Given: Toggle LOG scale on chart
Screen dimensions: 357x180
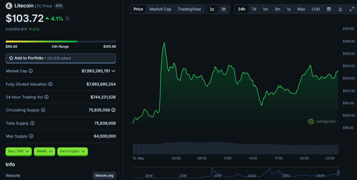Looking at the screenshot, I should click(316, 9).
